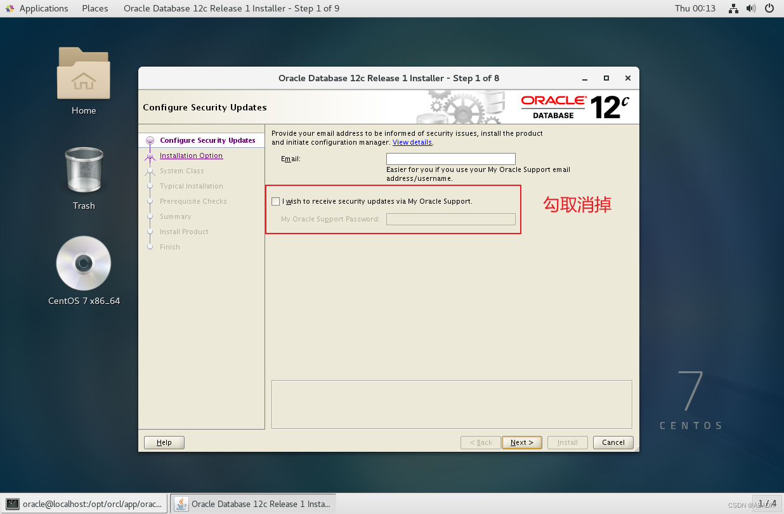This screenshot has width=784, height=514.
Task: Select the Finish step
Action: 170,247
